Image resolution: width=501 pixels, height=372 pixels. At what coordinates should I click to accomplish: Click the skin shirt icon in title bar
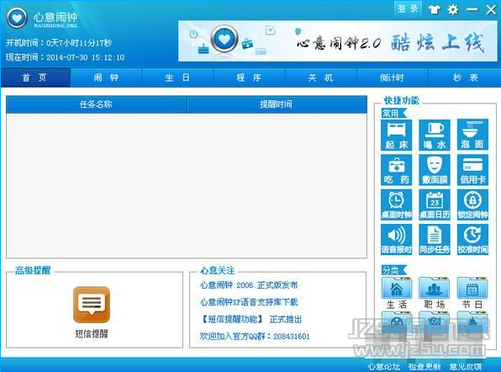point(434,9)
